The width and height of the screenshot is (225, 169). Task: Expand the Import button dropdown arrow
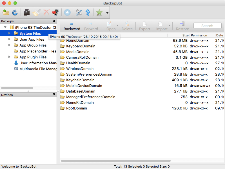169,26
